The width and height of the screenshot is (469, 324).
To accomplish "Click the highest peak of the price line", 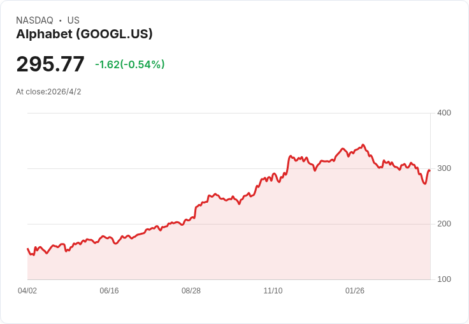I will 363,145.
